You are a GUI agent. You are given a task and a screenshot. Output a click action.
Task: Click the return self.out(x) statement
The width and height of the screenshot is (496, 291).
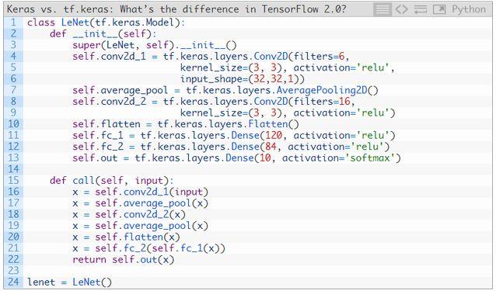tap(124, 260)
